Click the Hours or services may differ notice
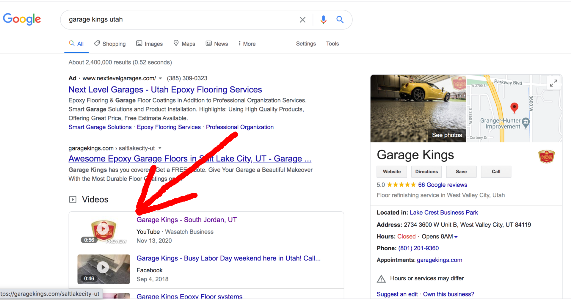 [427, 278]
